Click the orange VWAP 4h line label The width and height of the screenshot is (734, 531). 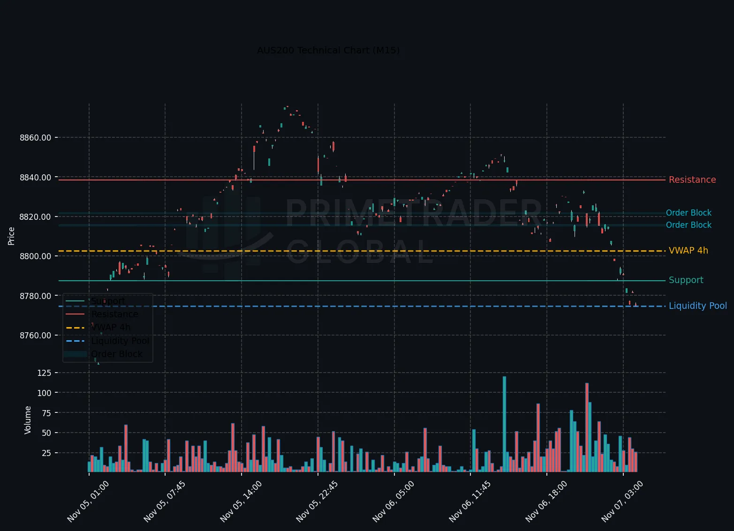click(688, 251)
